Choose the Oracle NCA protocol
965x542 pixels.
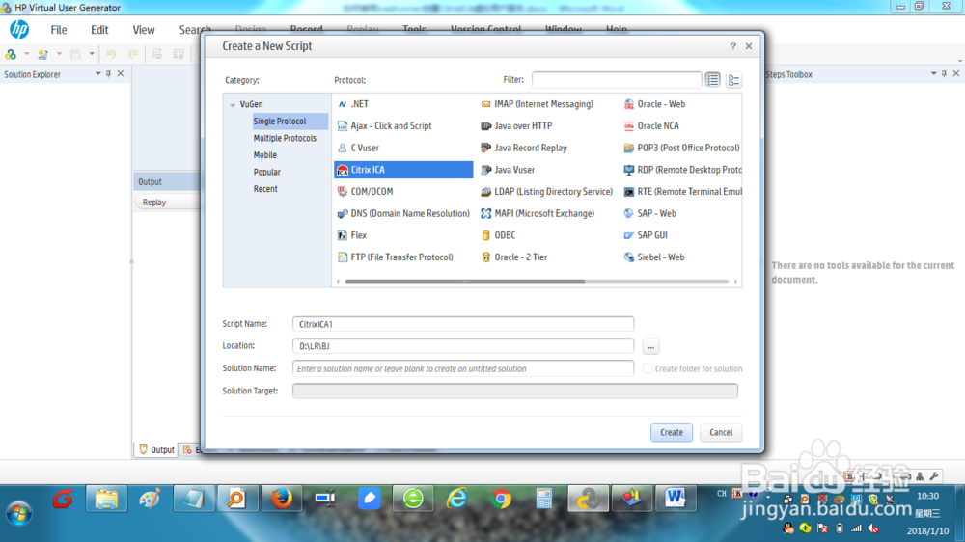coord(651,125)
